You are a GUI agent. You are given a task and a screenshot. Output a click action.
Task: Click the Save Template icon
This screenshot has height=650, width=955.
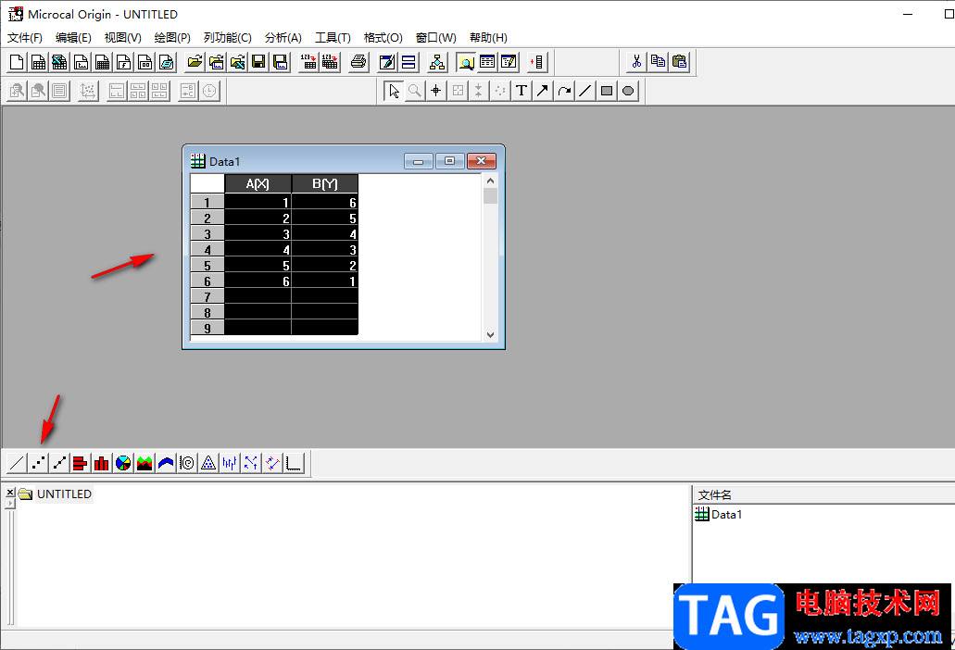280,62
